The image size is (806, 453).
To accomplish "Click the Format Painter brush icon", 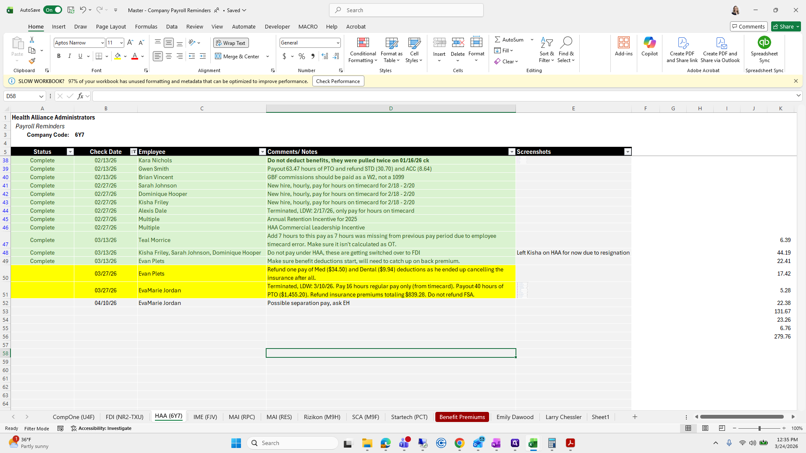I will pyautogui.click(x=32, y=61).
